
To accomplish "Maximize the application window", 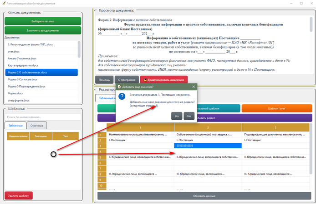I will coord(301,3).
